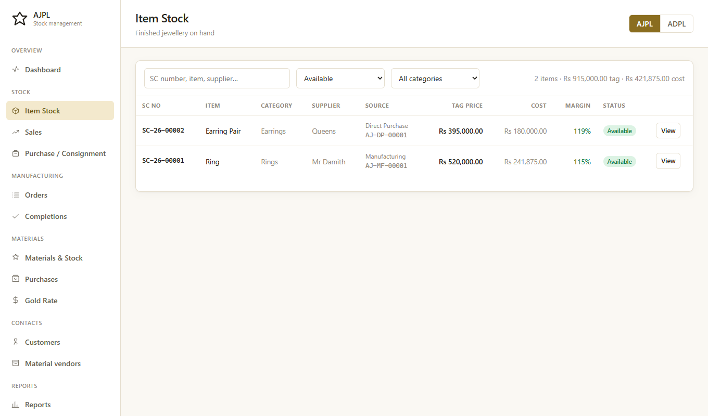Click tag price Rs 520,000.00
Viewport: 708px width, 416px height.
(461, 162)
